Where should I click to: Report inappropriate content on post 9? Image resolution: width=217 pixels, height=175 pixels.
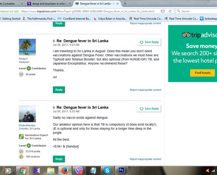pos(145,159)
